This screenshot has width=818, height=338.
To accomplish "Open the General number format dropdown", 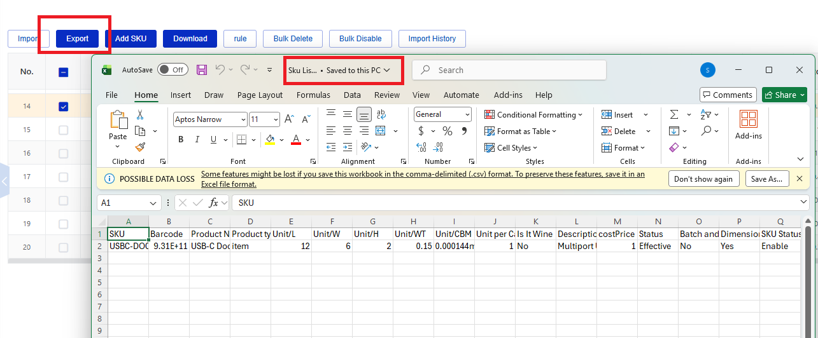I will pos(467,114).
